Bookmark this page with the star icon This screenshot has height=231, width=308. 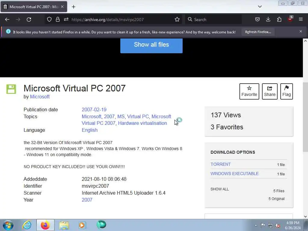point(177,20)
